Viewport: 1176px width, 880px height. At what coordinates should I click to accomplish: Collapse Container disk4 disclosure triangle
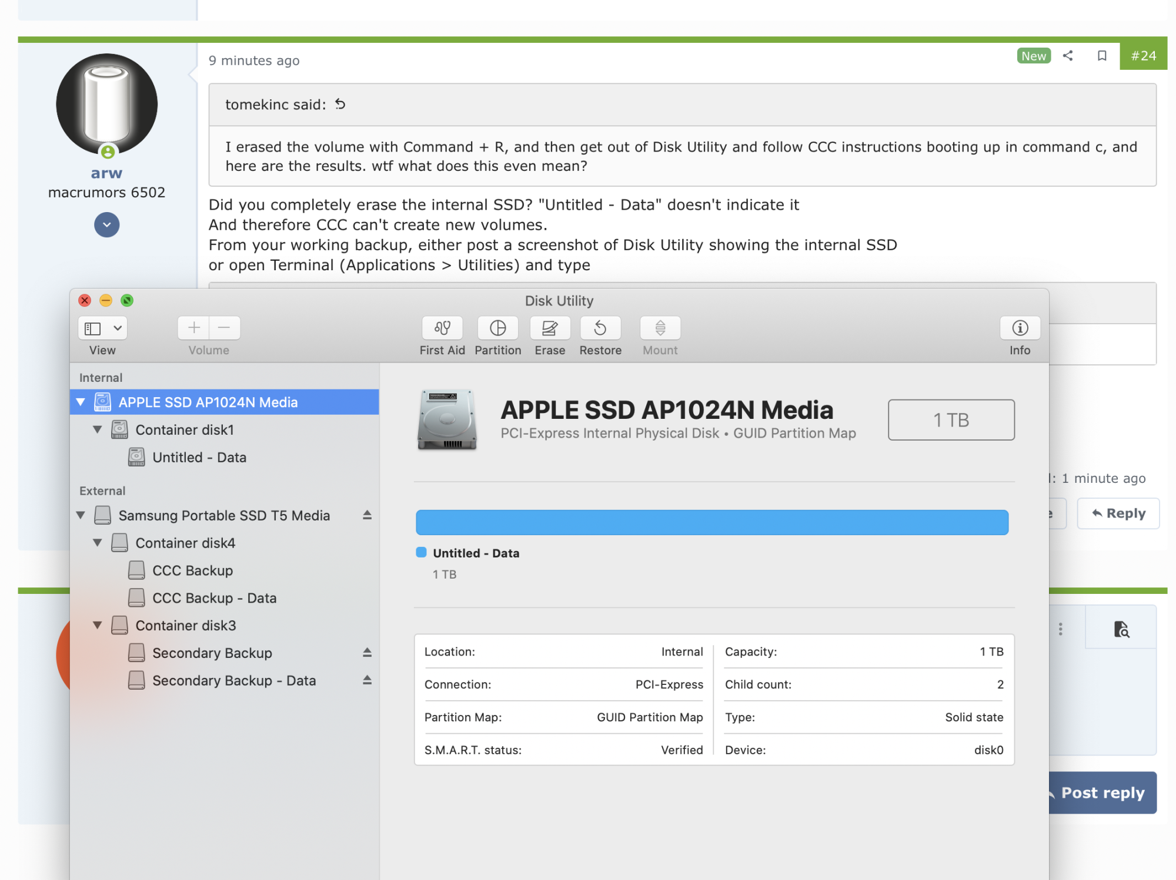(98, 543)
